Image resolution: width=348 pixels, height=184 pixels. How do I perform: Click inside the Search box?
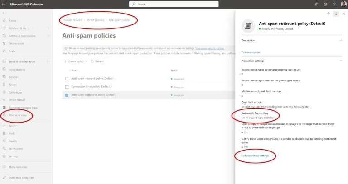coord(174,4)
